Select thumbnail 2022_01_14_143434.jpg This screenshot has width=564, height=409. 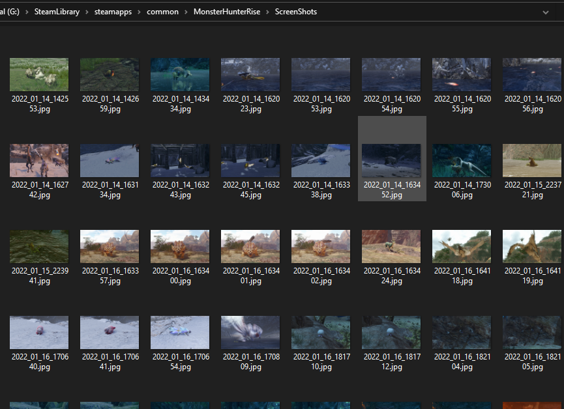[x=180, y=74]
